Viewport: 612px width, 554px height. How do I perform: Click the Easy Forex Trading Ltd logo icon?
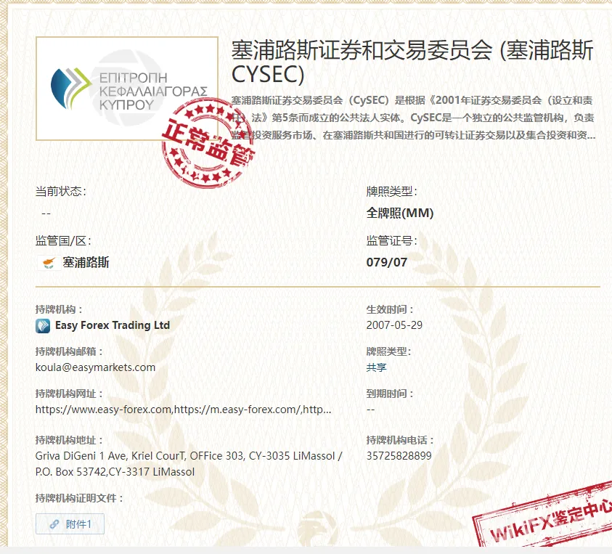click(x=43, y=325)
